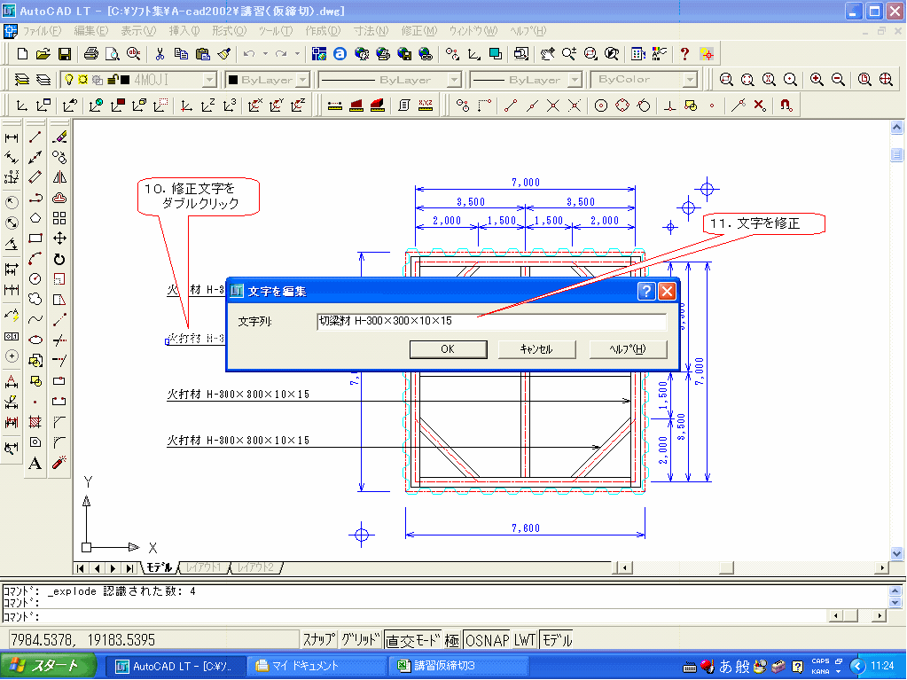Expand the 4MOJI layer dropdown
907x680 pixels.
(209, 79)
